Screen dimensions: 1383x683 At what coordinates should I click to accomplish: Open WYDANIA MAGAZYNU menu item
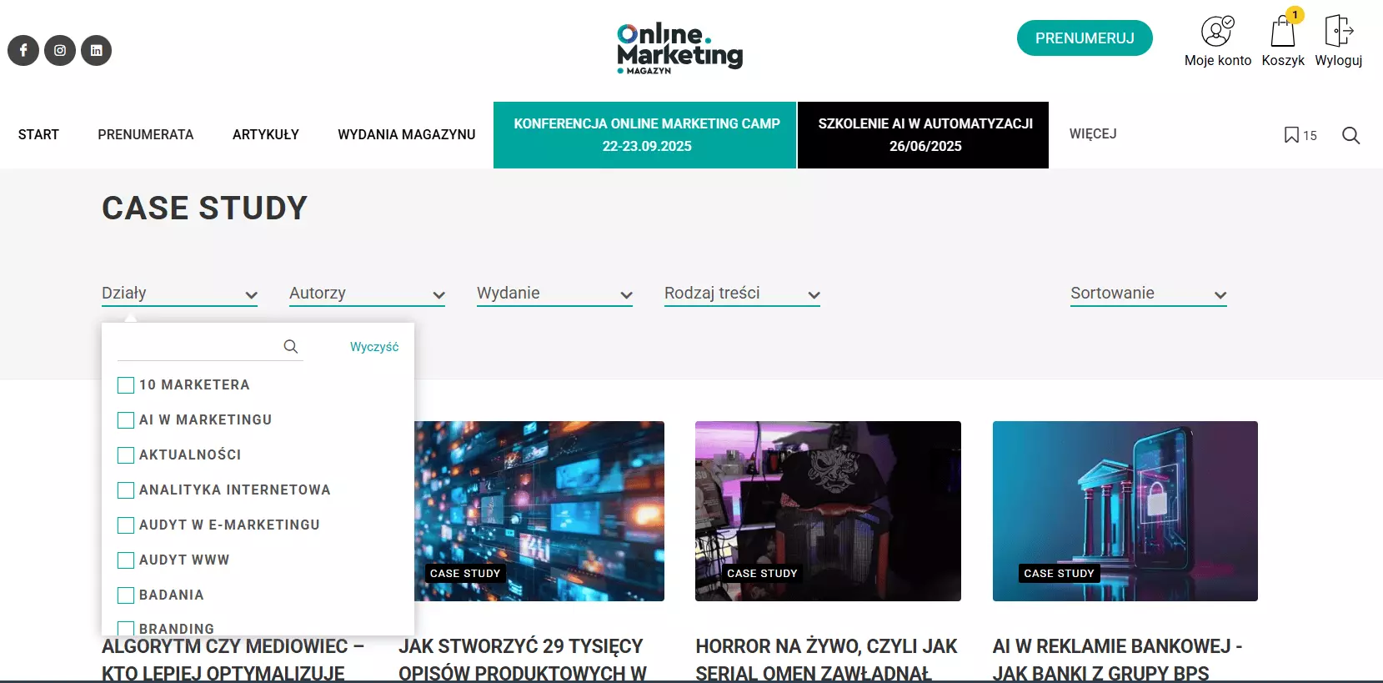point(407,134)
